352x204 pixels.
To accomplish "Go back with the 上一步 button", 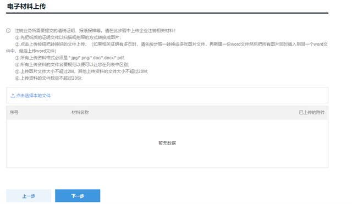I will pos(29,196).
